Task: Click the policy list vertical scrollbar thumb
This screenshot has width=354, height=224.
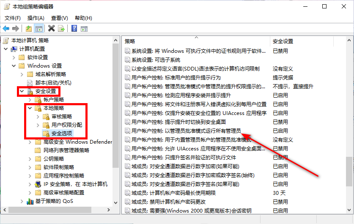Action: (349, 172)
